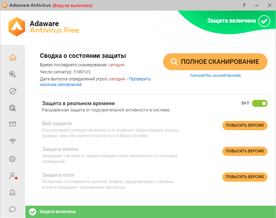The height and width of the screenshot is (218, 276).
Task: Click the title bar Adaware app icon
Action: coord(5,5)
